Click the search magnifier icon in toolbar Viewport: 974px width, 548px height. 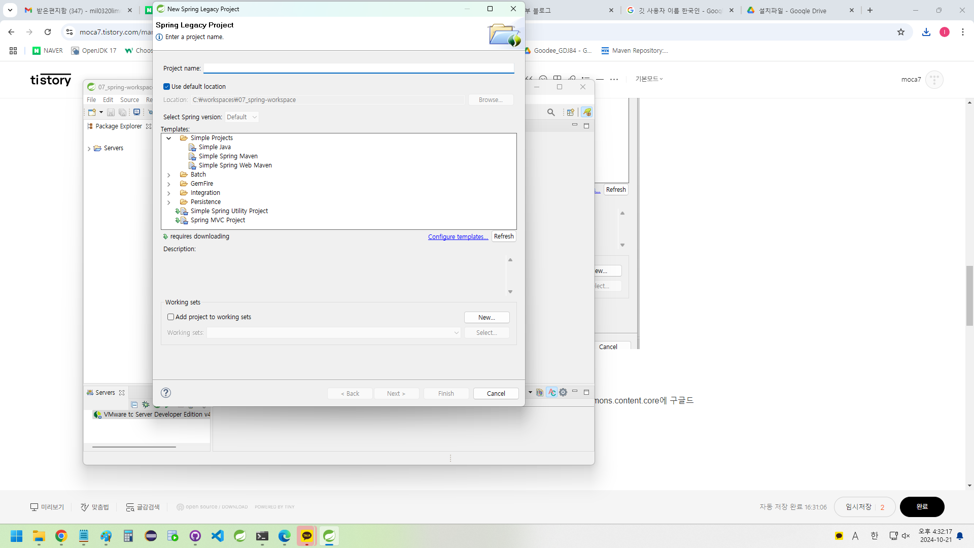tap(551, 112)
